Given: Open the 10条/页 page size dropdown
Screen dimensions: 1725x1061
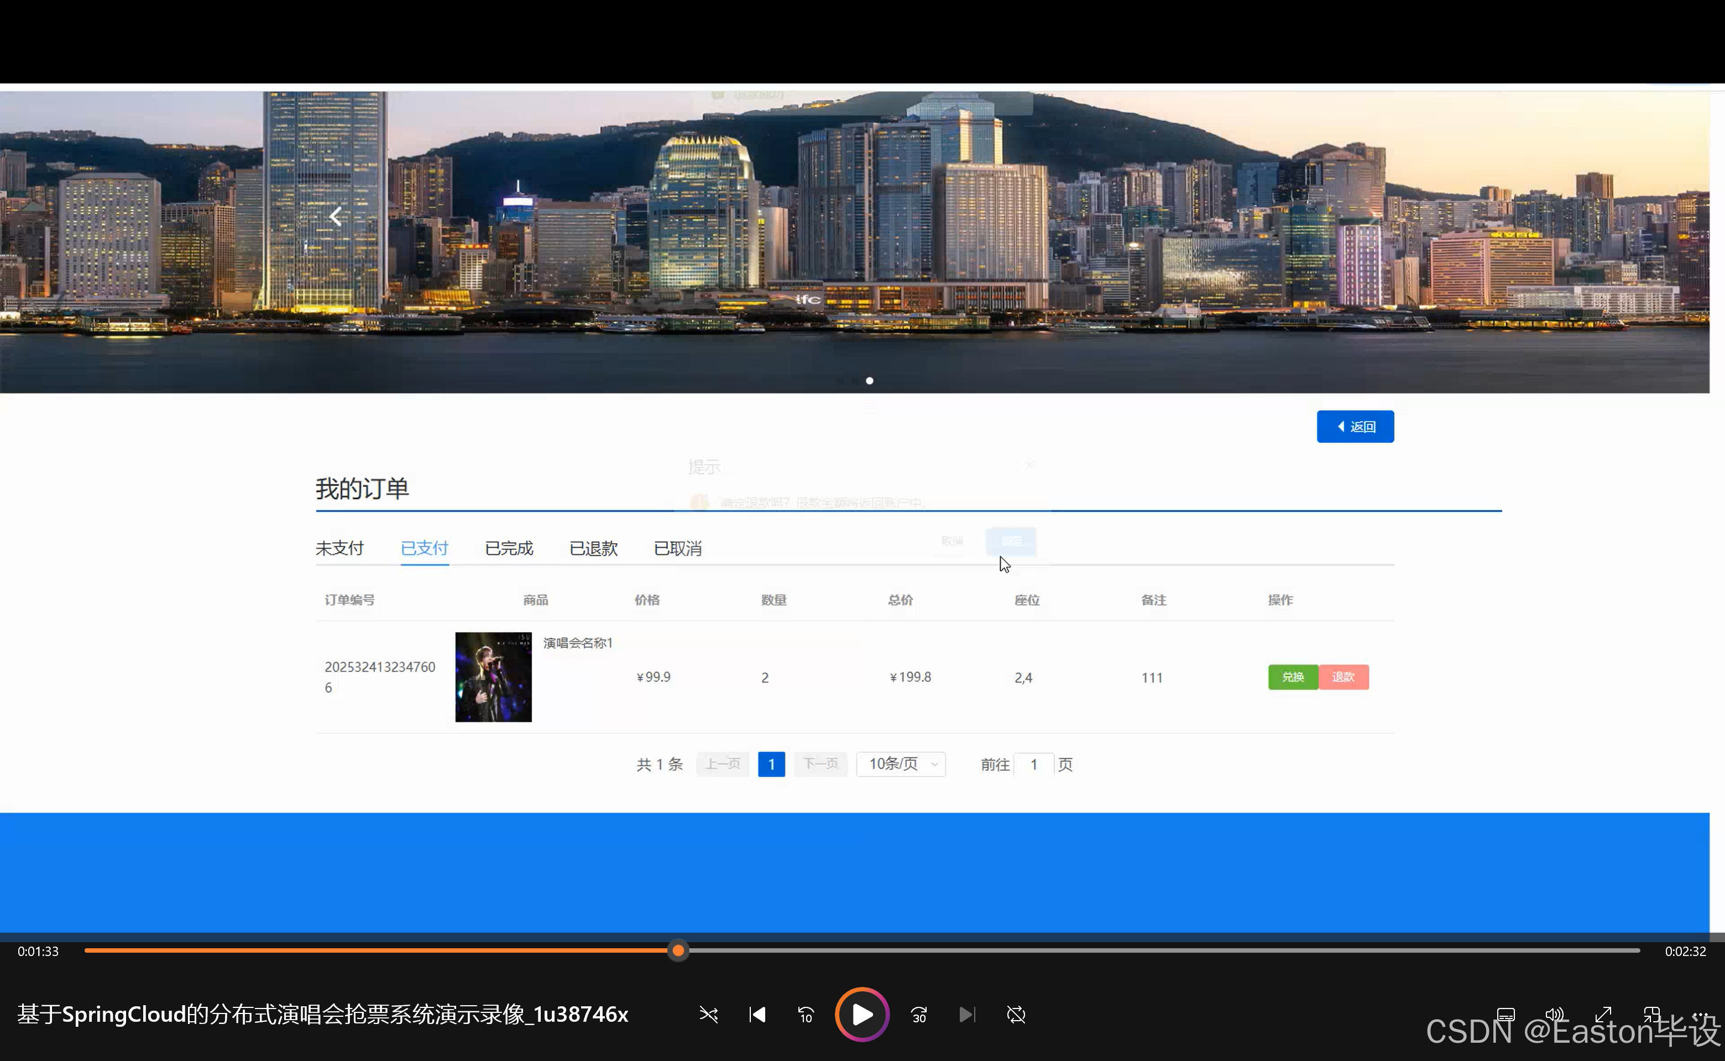Looking at the screenshot, I should (901, 764).
